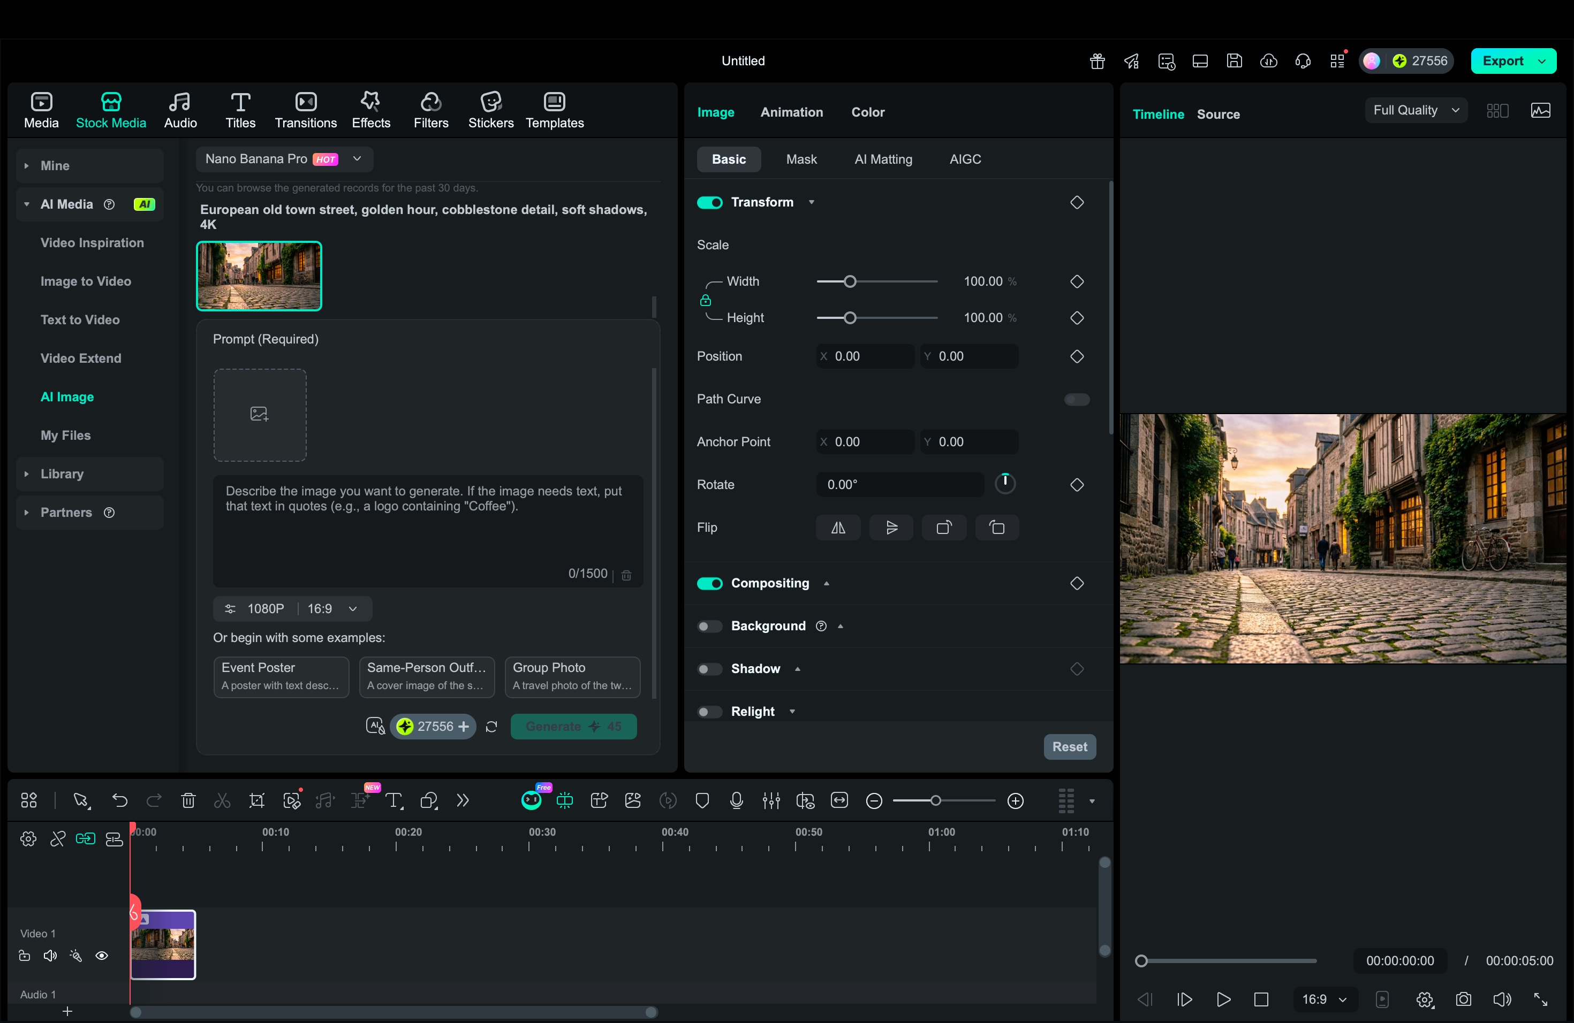This screenshot has width=1574, height=1023.
Task: Click the headset support icon in the titlebar
Action: (x=1303, y=60)
